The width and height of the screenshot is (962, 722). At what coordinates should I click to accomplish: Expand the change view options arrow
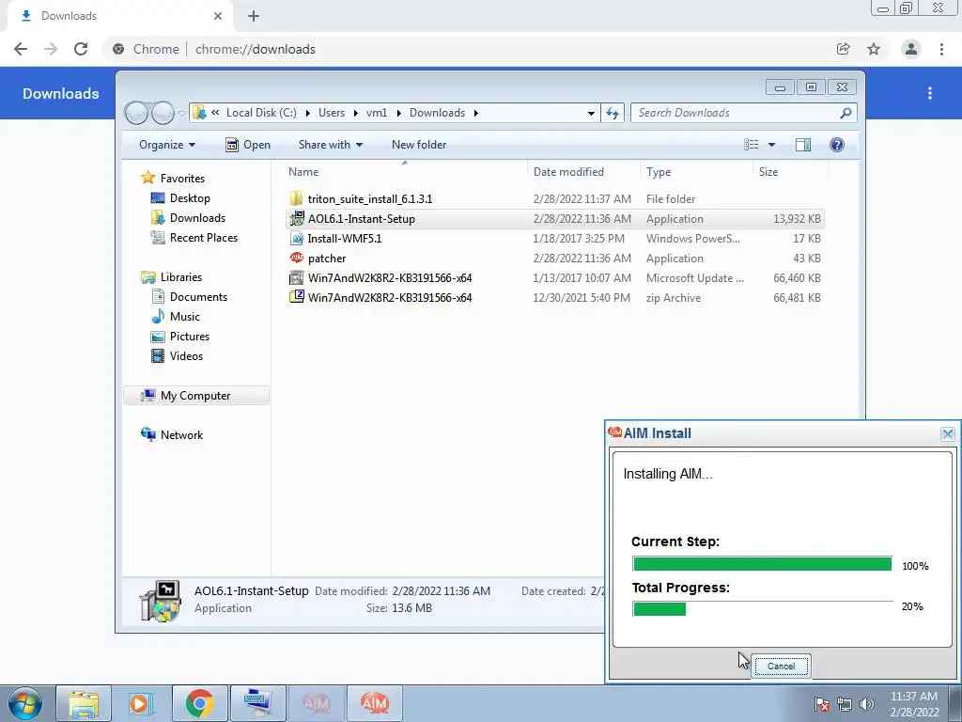(772, 144)
